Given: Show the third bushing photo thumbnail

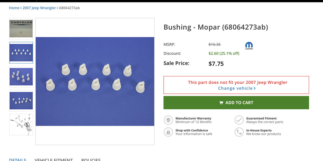Looking at the screenshot, I should click(x=21, y=77).
